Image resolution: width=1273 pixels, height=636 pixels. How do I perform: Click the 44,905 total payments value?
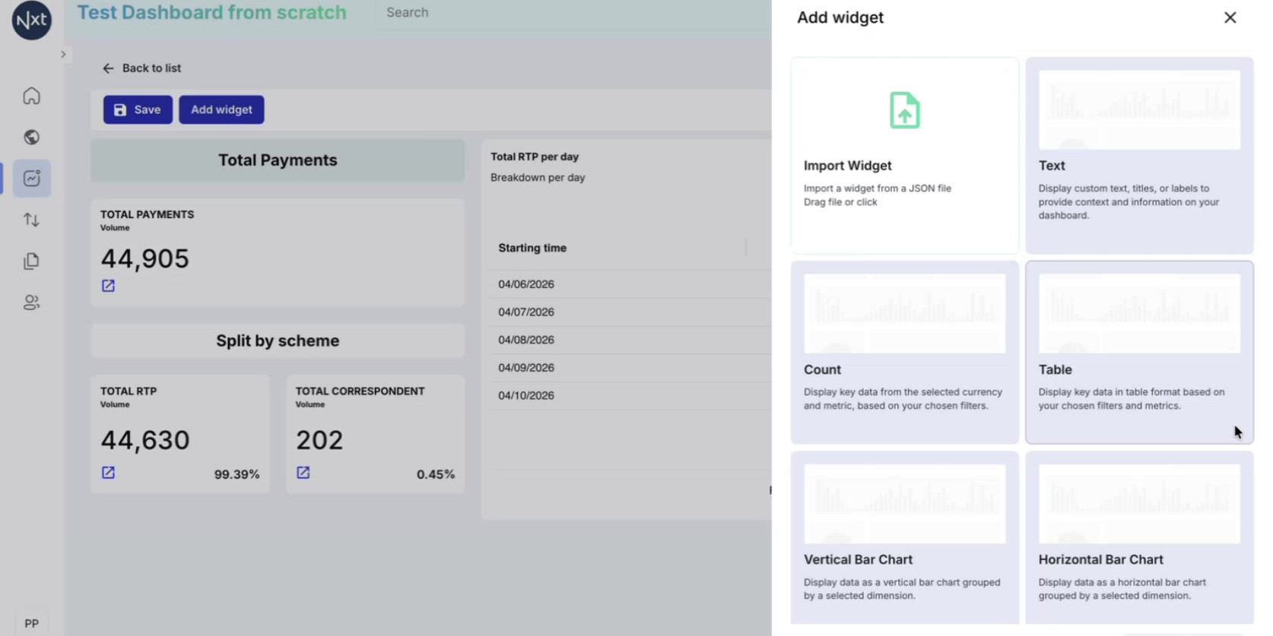(x=144, y=259)
